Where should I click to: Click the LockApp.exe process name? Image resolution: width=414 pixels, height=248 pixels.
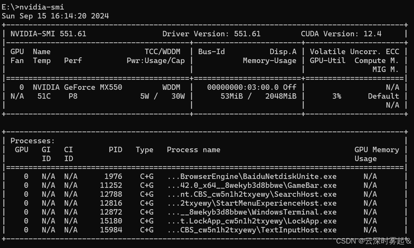[x=252, y=221]
